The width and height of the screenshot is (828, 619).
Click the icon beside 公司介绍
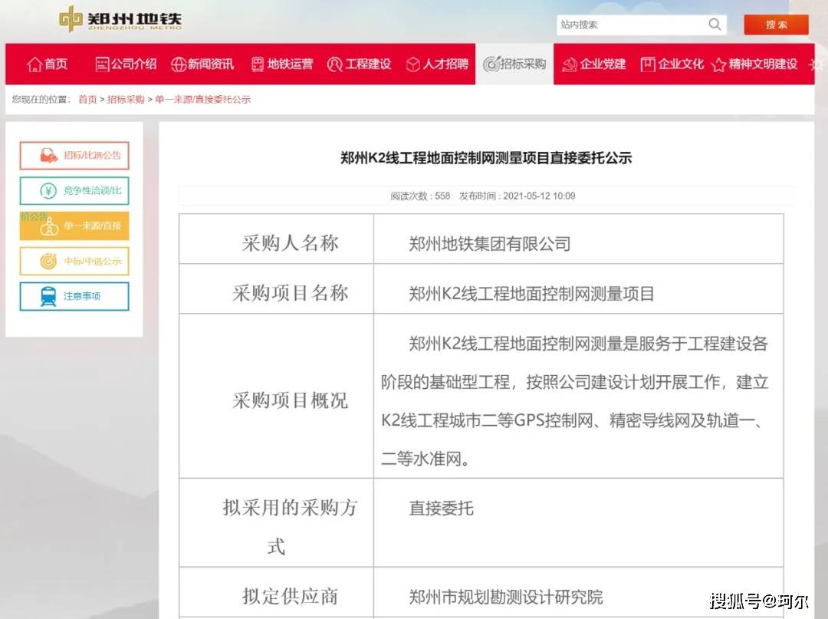pos(102,64)
